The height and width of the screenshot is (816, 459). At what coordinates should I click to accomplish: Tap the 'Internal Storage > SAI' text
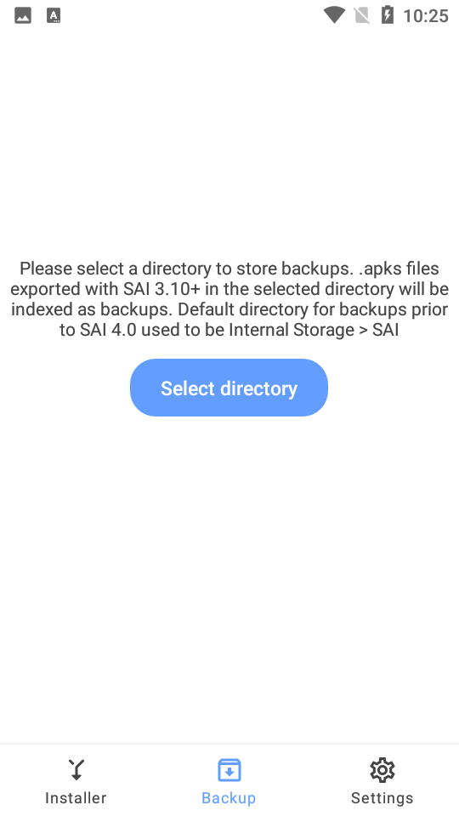click(x=314, y=330)
